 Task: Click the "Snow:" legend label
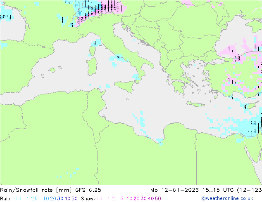click(x=88, y=199)
